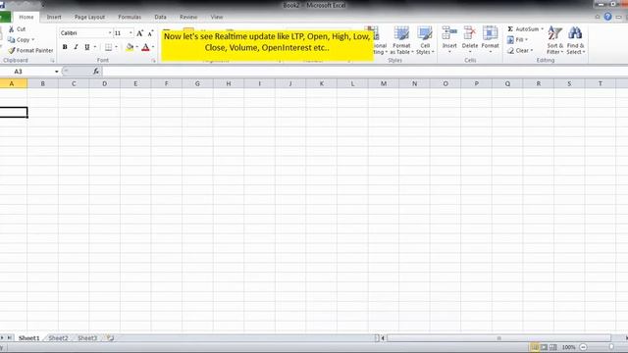Screen dimensions: 628x353
Task: Open Excel Help question mark
Action: pos(607,17)
